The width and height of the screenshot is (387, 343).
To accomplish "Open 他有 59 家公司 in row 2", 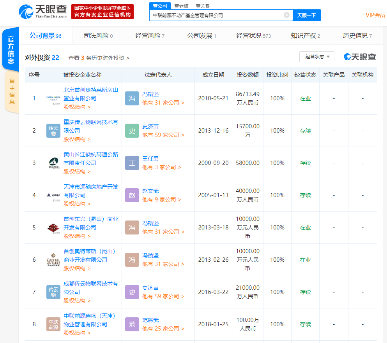I will pyautogui.click(x=163, y=135).
